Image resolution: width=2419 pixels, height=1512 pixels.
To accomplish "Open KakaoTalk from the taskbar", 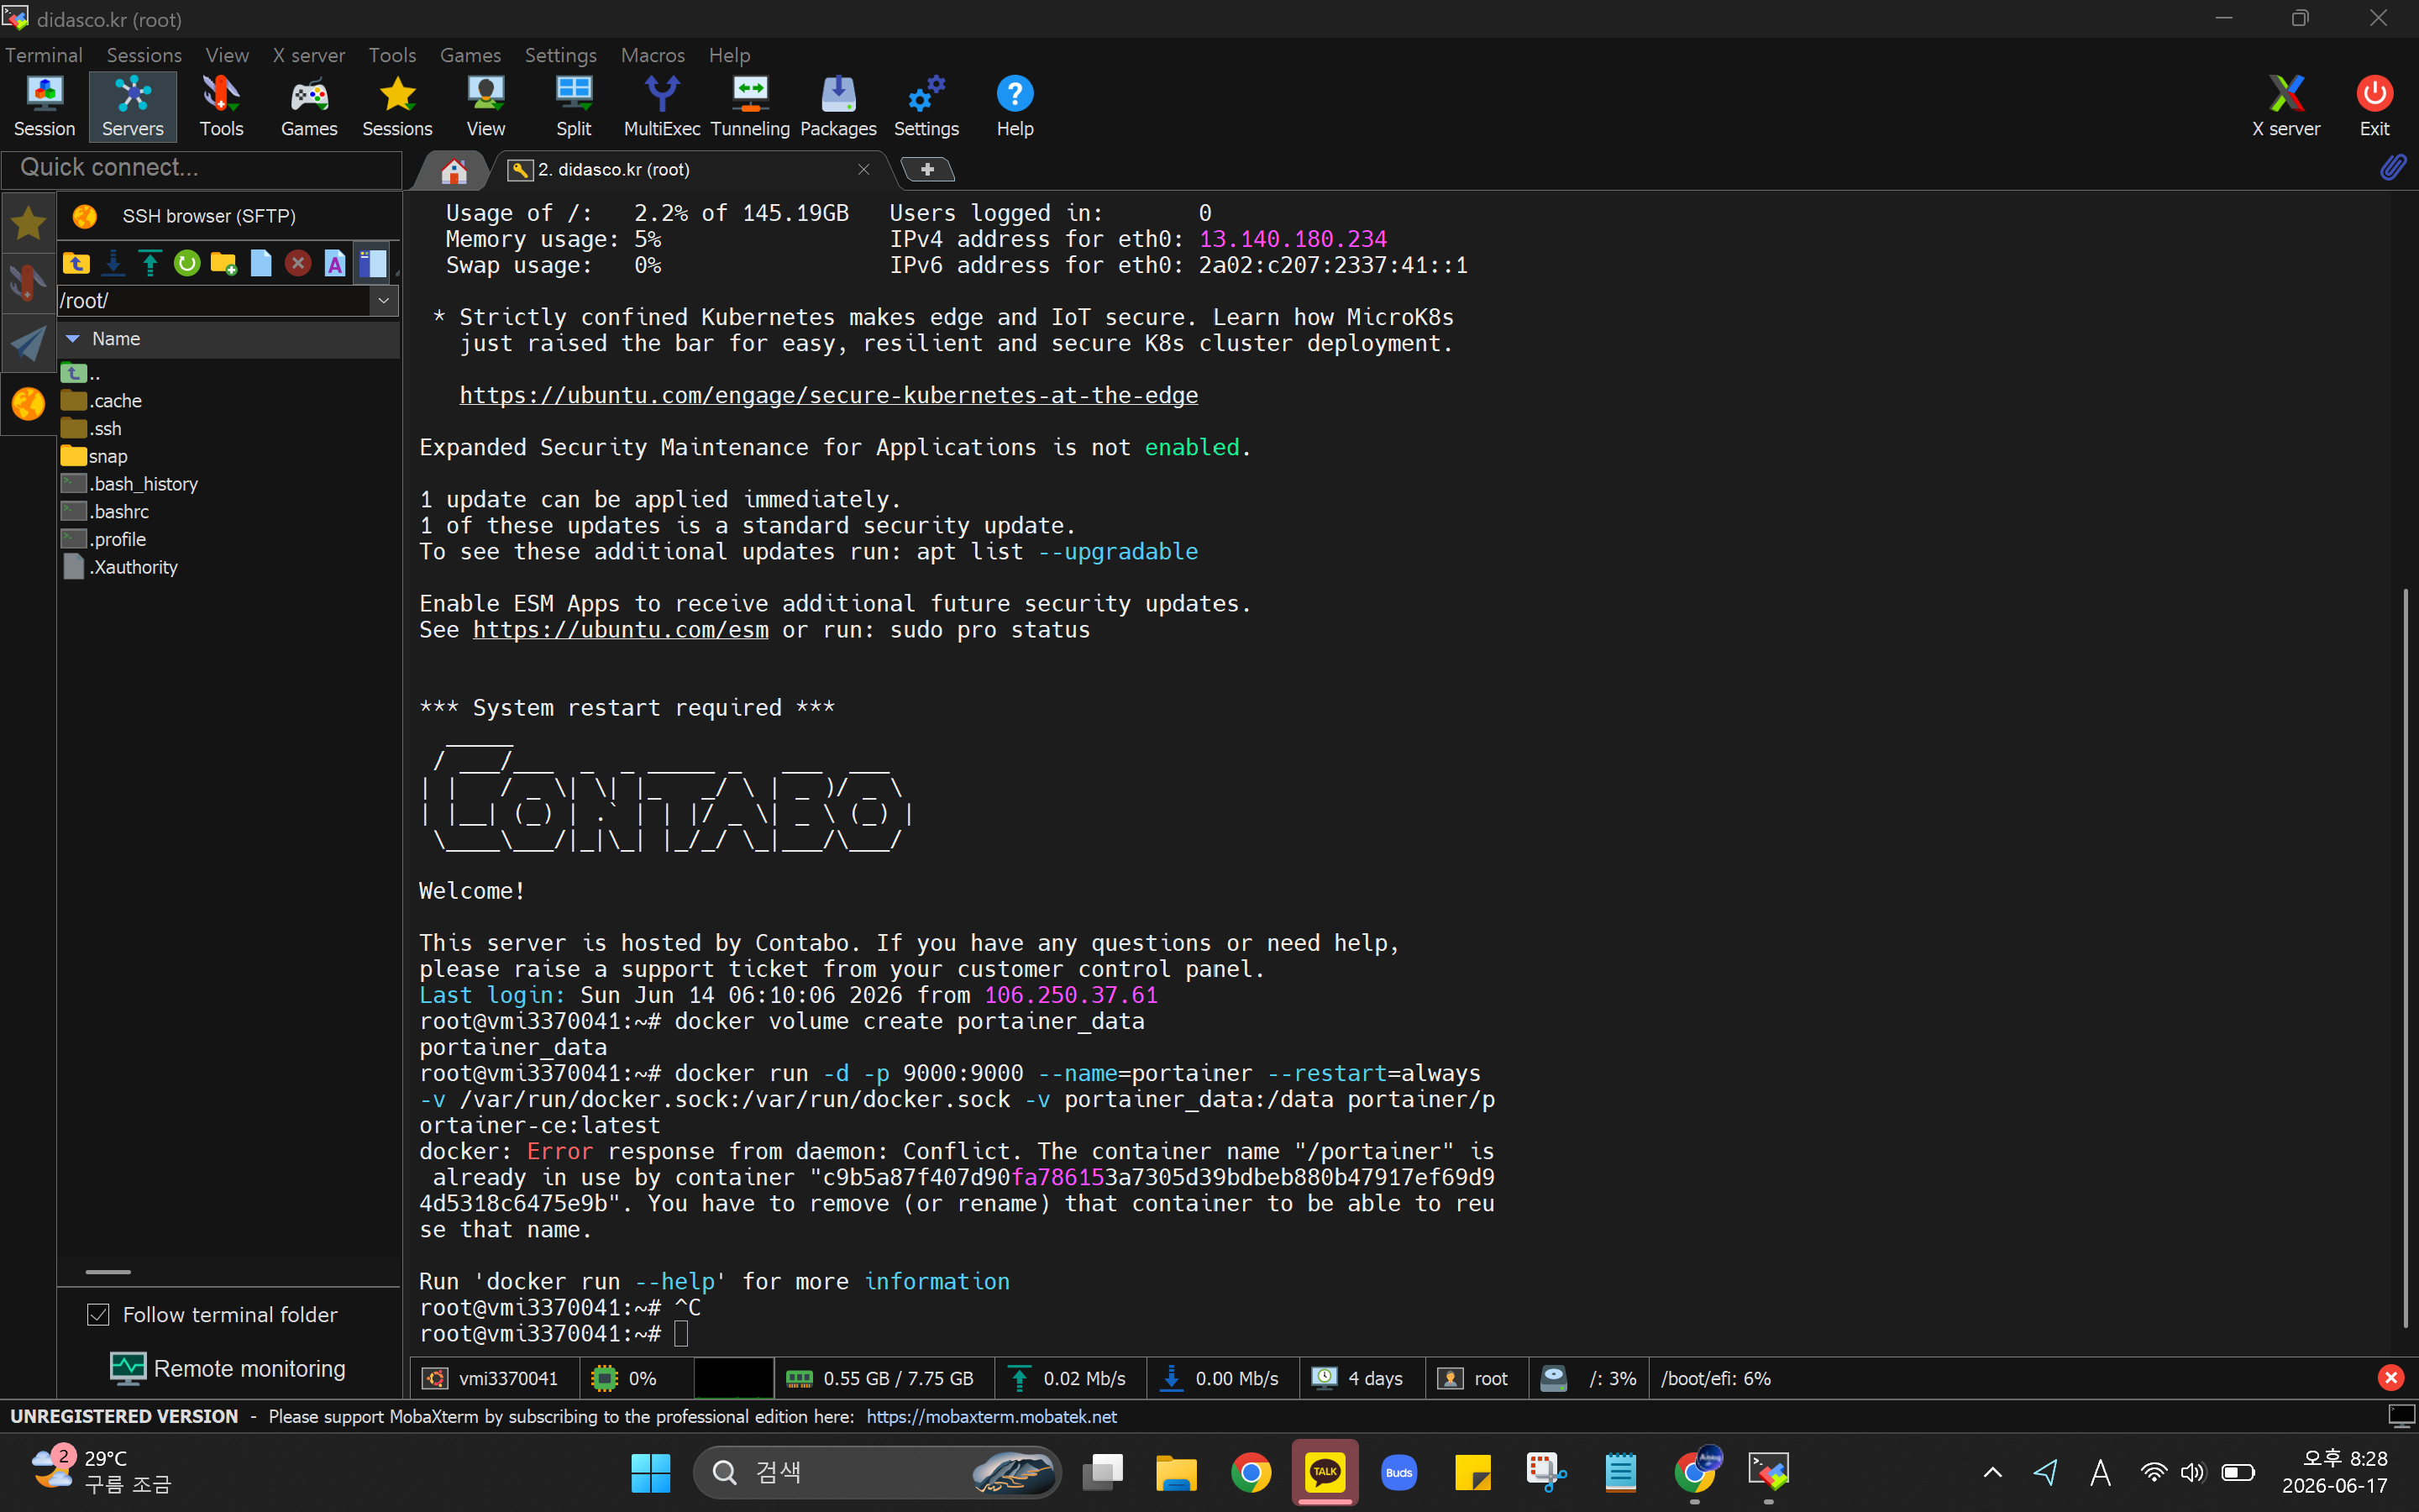I will tap(1325, 1471).
